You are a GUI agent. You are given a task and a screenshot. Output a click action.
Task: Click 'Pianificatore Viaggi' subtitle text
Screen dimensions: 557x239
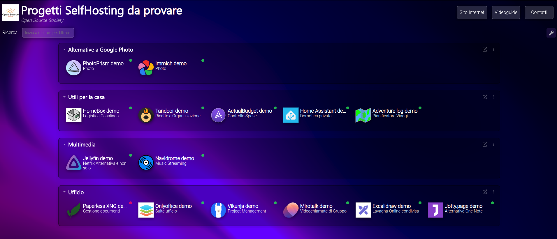(x=390, y=116)
